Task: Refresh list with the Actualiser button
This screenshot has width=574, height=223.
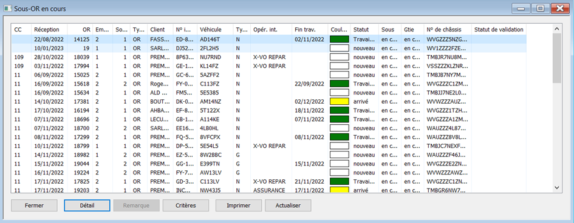Action: point(288,205)
